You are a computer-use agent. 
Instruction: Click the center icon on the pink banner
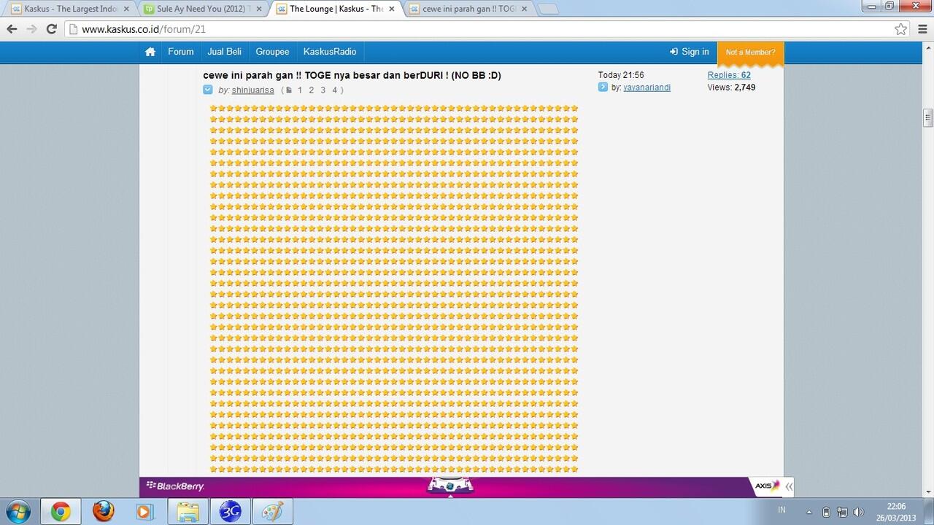pyautogui.click(x=450, y=486)
